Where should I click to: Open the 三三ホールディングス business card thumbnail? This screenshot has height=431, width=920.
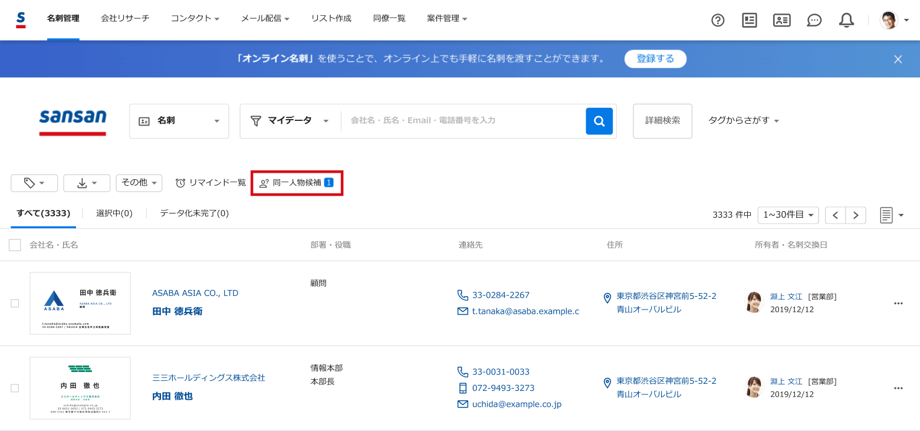point(80,388)
